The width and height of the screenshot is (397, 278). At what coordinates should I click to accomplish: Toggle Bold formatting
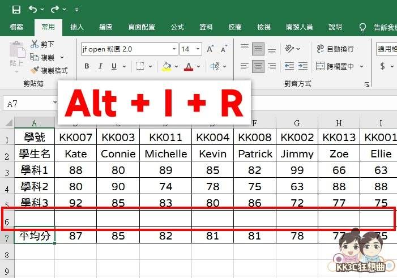click(x=87, y=66)
